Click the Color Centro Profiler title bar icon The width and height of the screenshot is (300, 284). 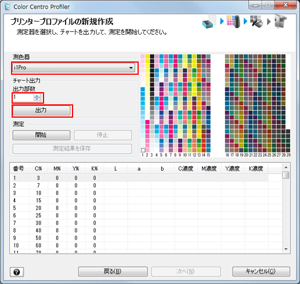pos(8,7)
